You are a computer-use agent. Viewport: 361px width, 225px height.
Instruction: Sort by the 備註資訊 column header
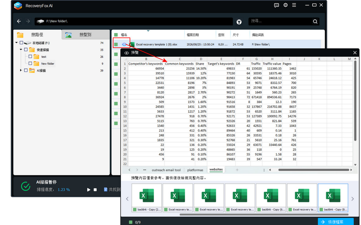[x=258, y=35]
